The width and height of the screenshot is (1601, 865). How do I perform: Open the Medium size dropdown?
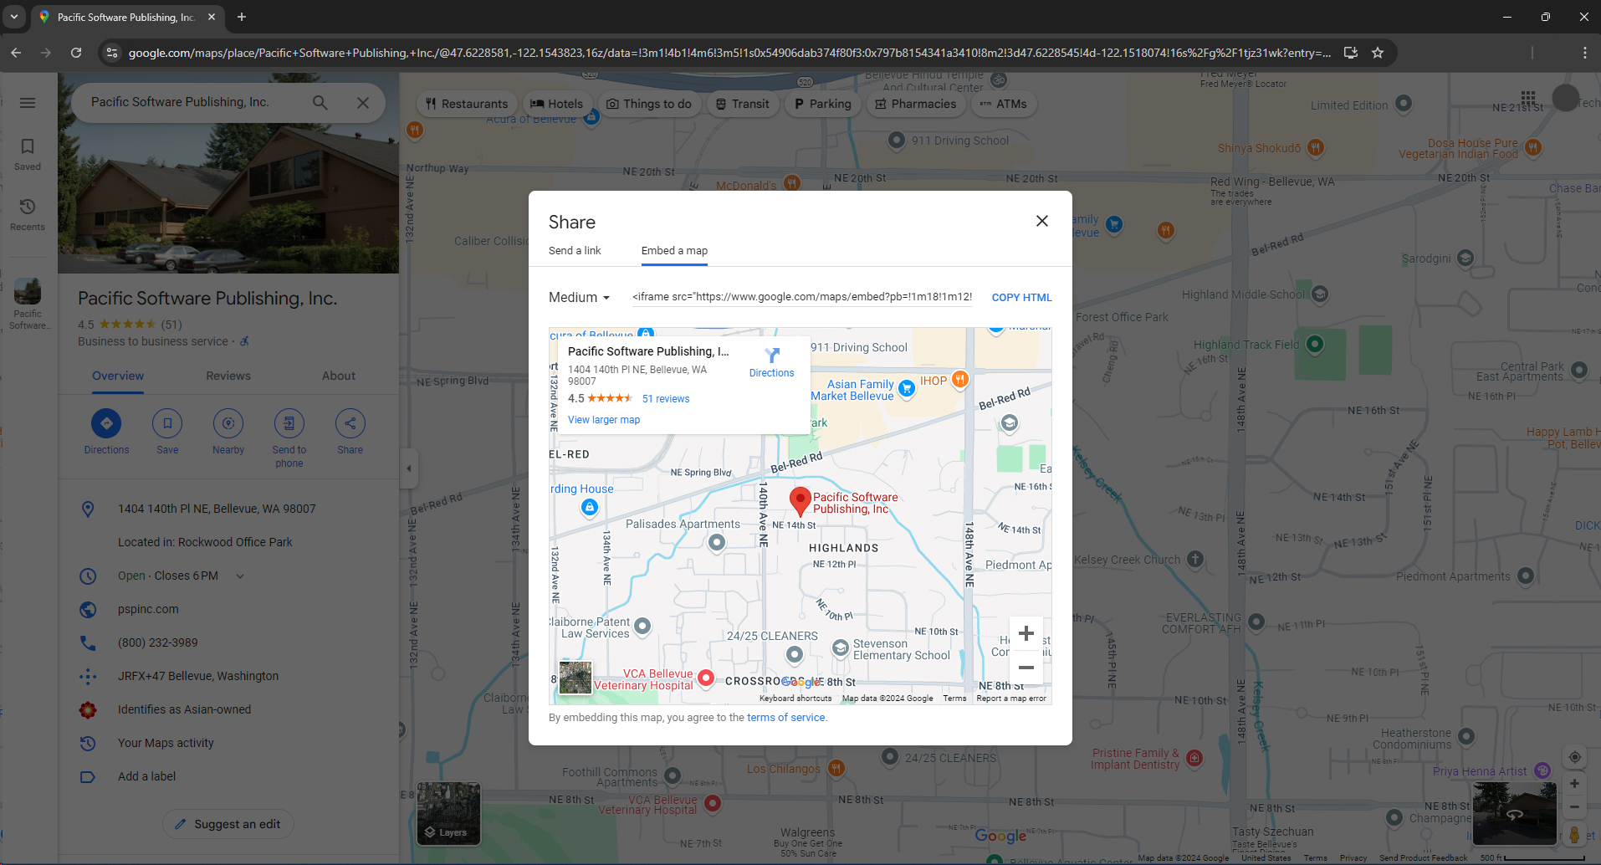(579, 297)
